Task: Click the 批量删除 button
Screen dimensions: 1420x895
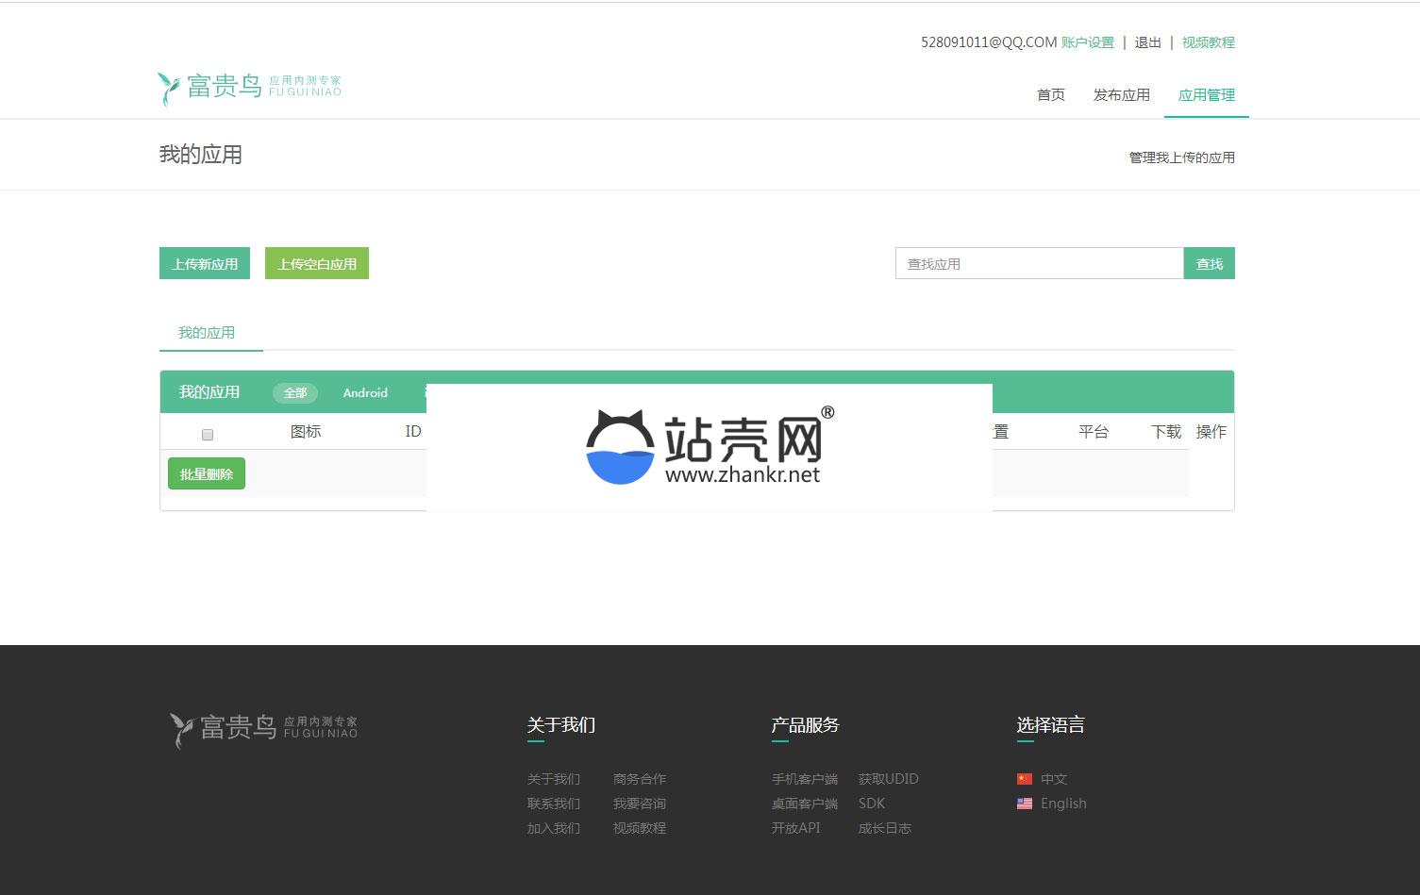Action: [x=207, y=474]
